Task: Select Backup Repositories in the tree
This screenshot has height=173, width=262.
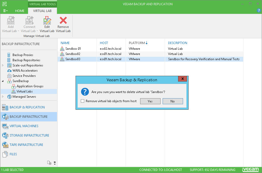Action: pos(26,60)
